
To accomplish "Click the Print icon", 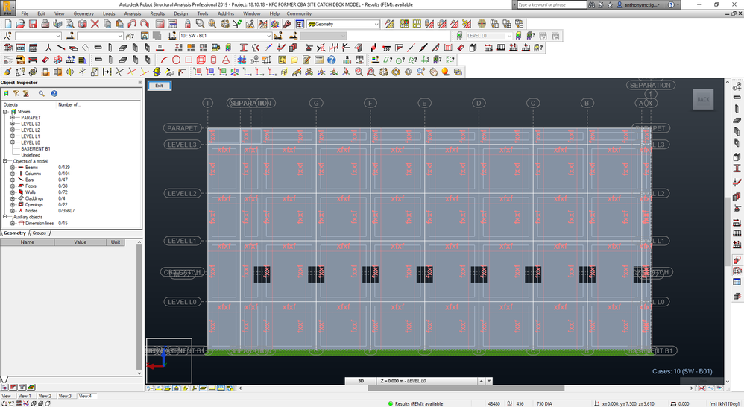I will pos(45,24).
